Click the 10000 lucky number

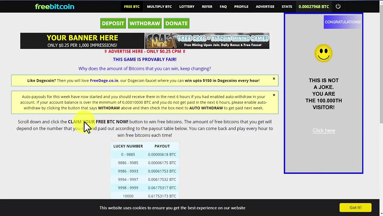[128, 196]
